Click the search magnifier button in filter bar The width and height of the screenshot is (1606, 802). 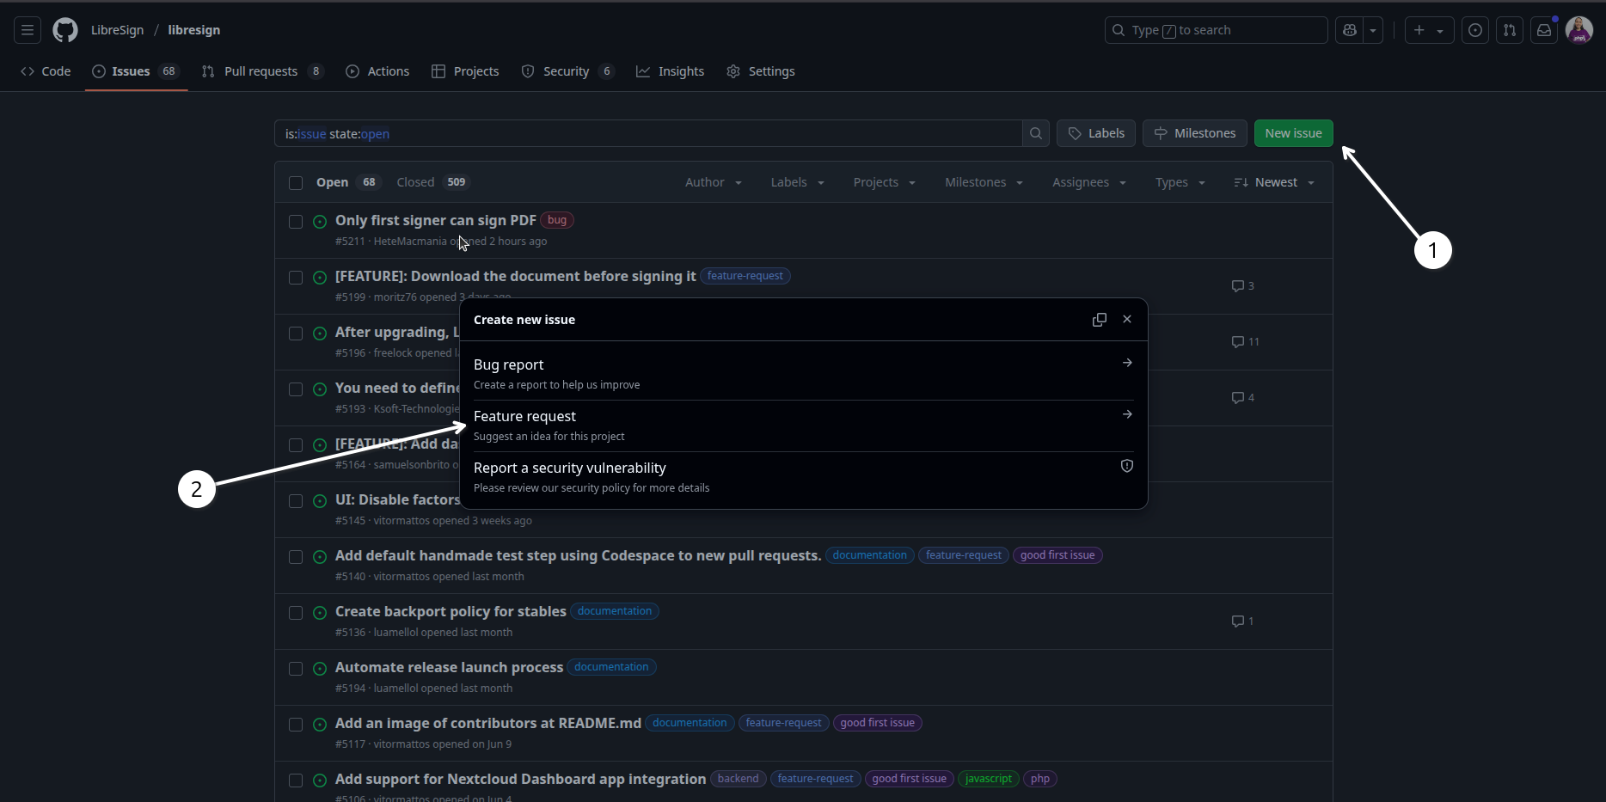(1036, 133)
